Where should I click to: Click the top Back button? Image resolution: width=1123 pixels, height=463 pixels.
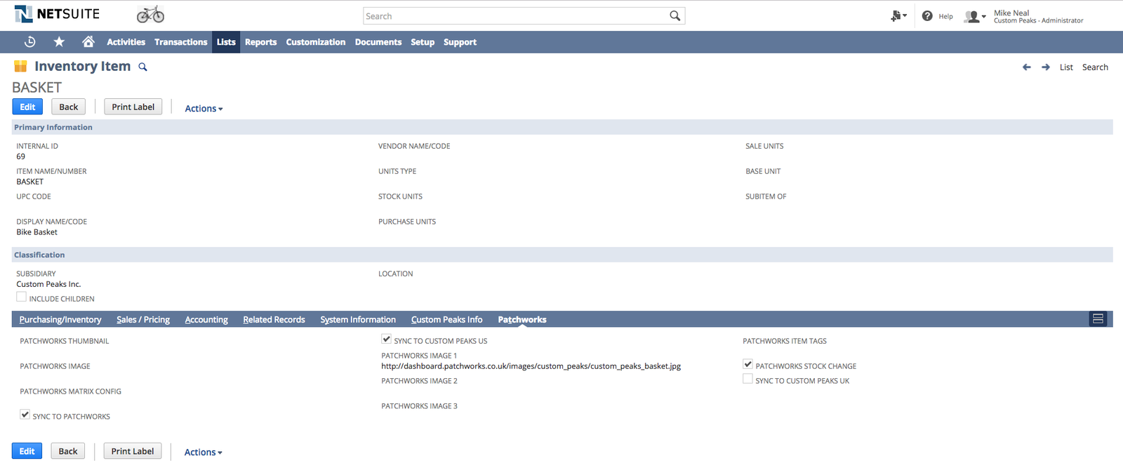(69, 107)
